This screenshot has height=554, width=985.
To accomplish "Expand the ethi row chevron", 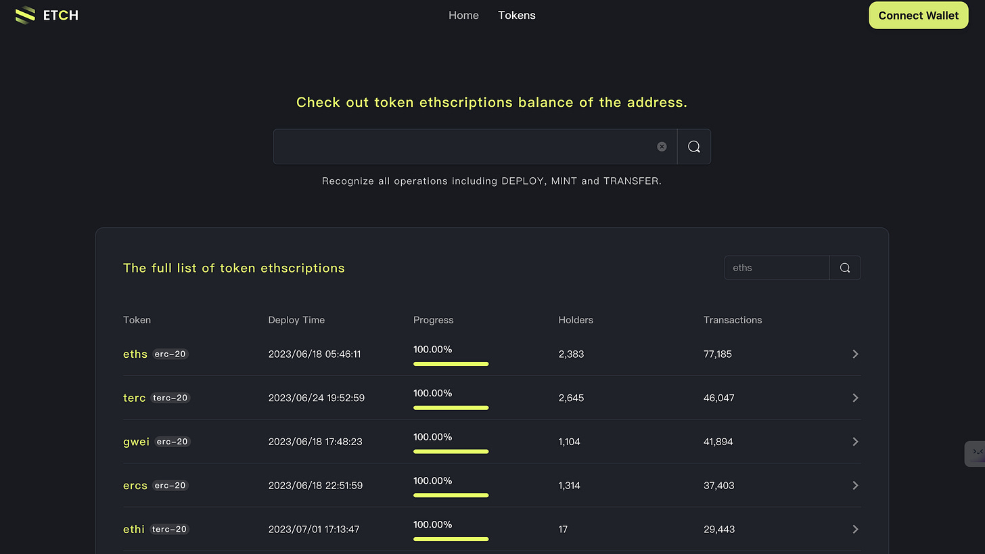I will pyautogui.click(x=855, y=529).
